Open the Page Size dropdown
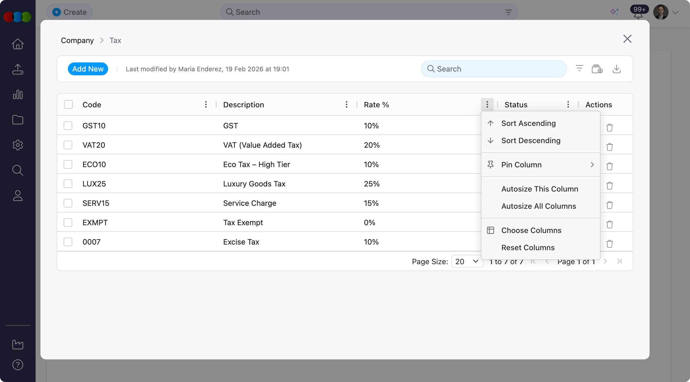This screenshot has width=690, height=382. pos(467,261)
